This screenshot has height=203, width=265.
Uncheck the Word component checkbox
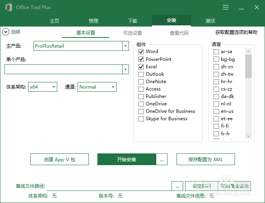click(141, 52)
